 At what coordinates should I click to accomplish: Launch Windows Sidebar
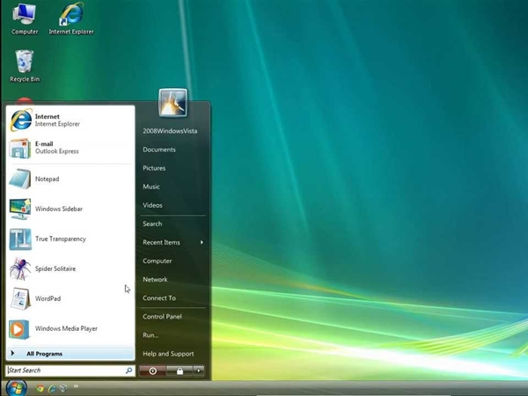57,209
